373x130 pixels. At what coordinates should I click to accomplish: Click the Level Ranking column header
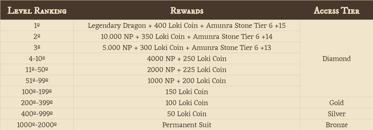(37, 11)
